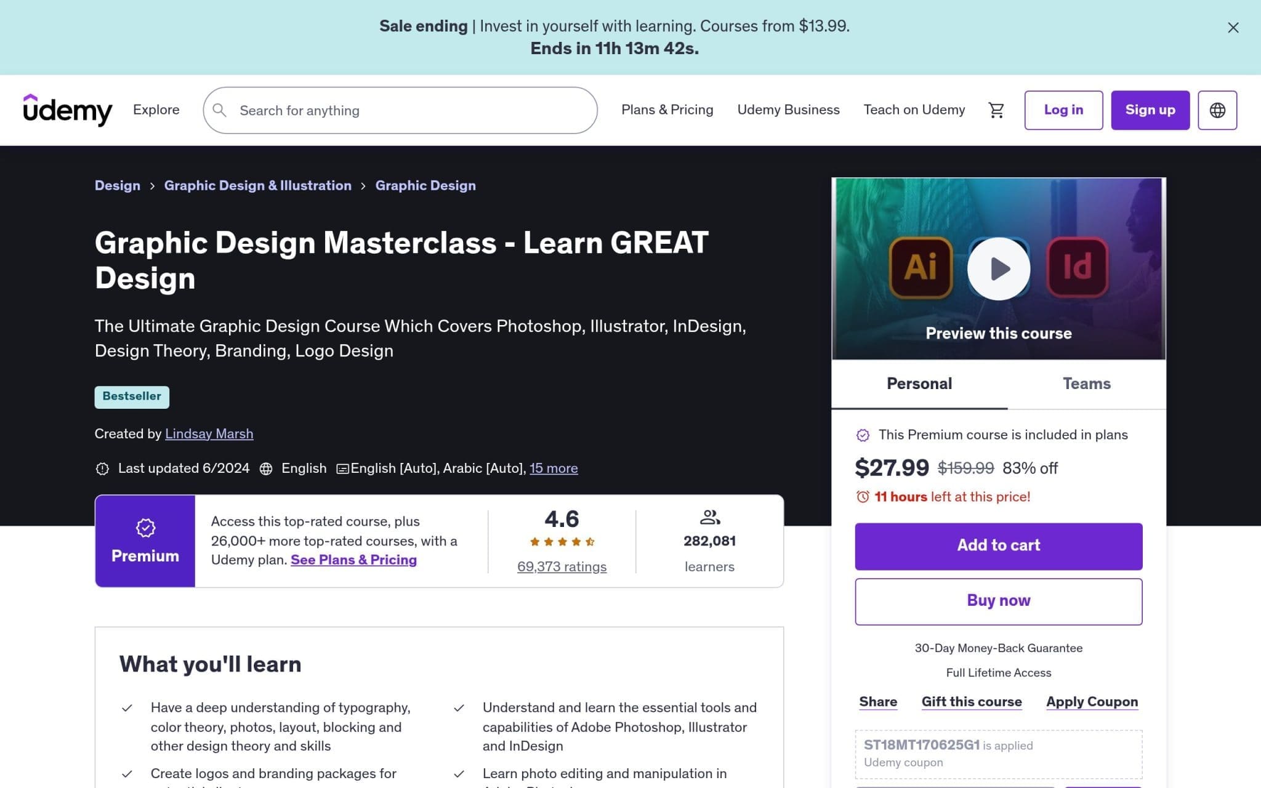Click the course title heading
Viewport: 1261px width, 788px height.
click(401, 260)
